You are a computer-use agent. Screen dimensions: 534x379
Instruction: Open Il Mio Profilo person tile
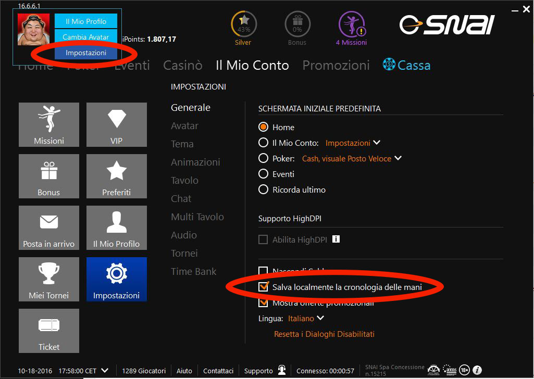tap(117, 228)
